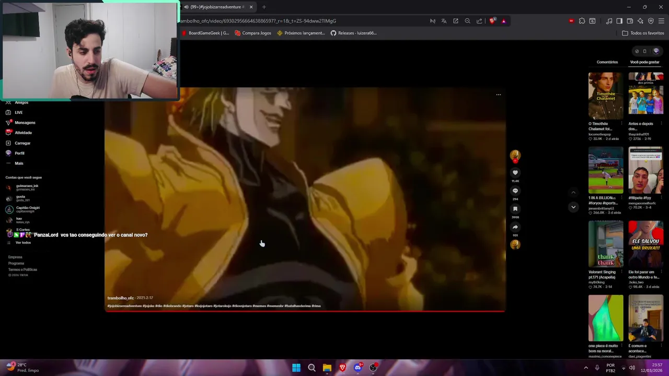
Task: Click zoom-out magnifier in address bar
Action: 467,21
